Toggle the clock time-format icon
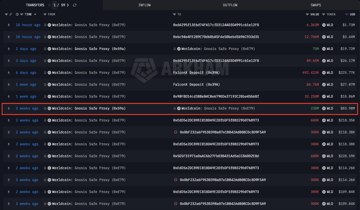 [x=17, y=14]
